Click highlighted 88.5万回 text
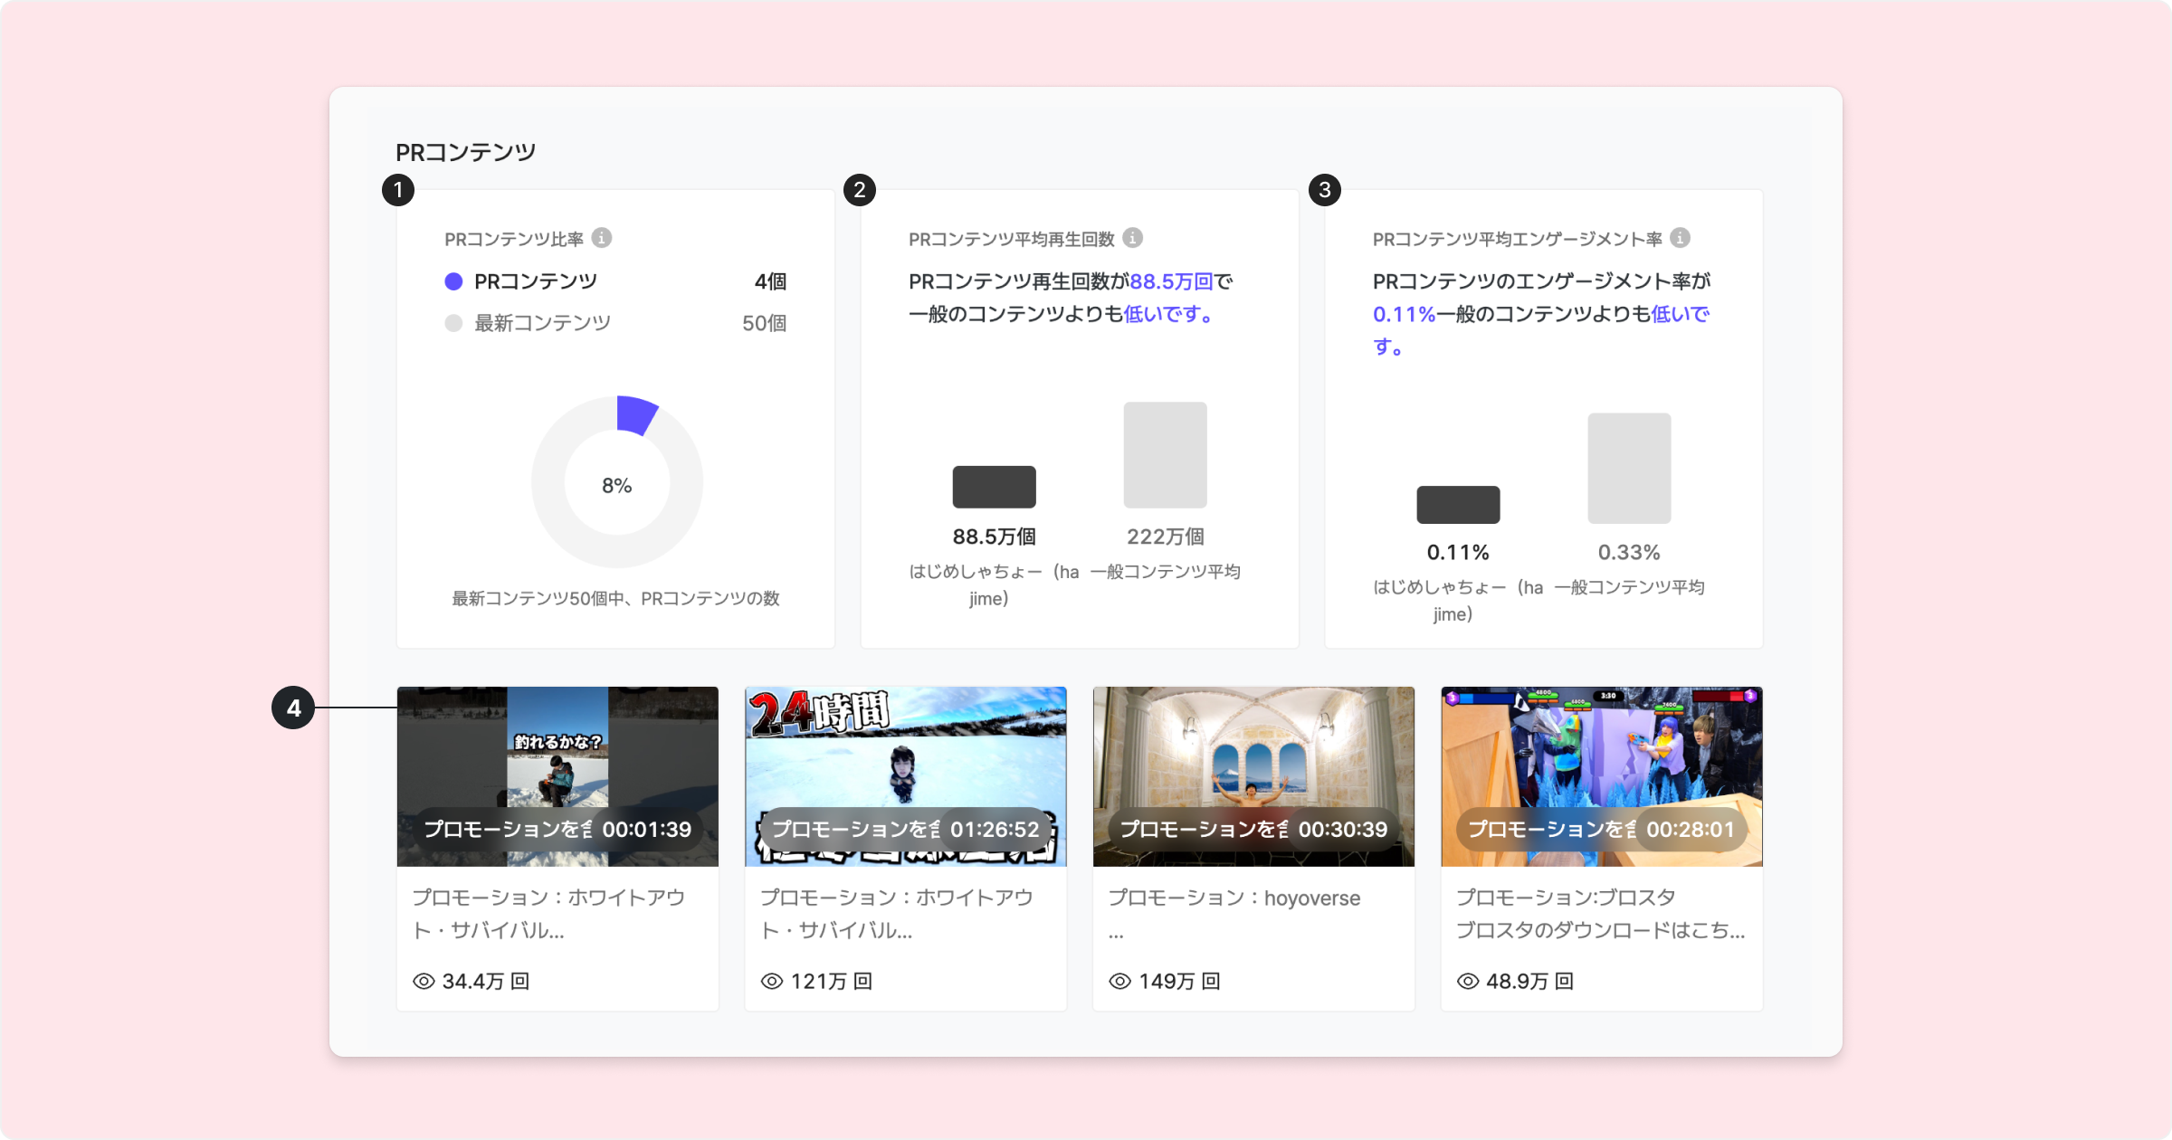This screenshot has width=2172, height=1140. point(1171,281)
